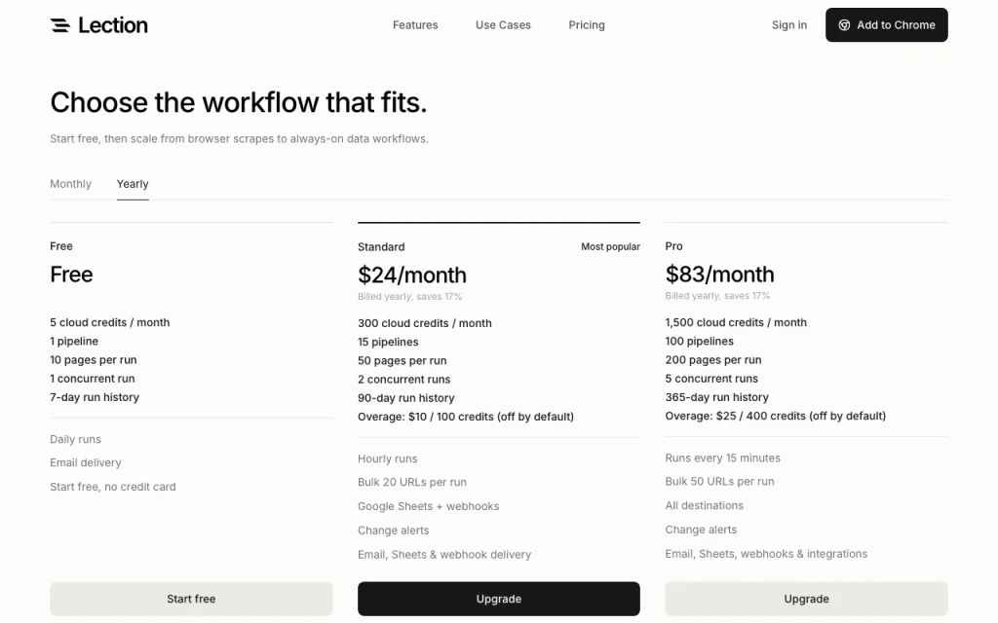Screen dimensions: 998x623
Task: Click the "Daily runs" feature text
Action: (76, 439)
